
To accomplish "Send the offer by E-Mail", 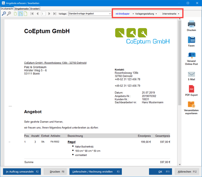I will (191, 76).
